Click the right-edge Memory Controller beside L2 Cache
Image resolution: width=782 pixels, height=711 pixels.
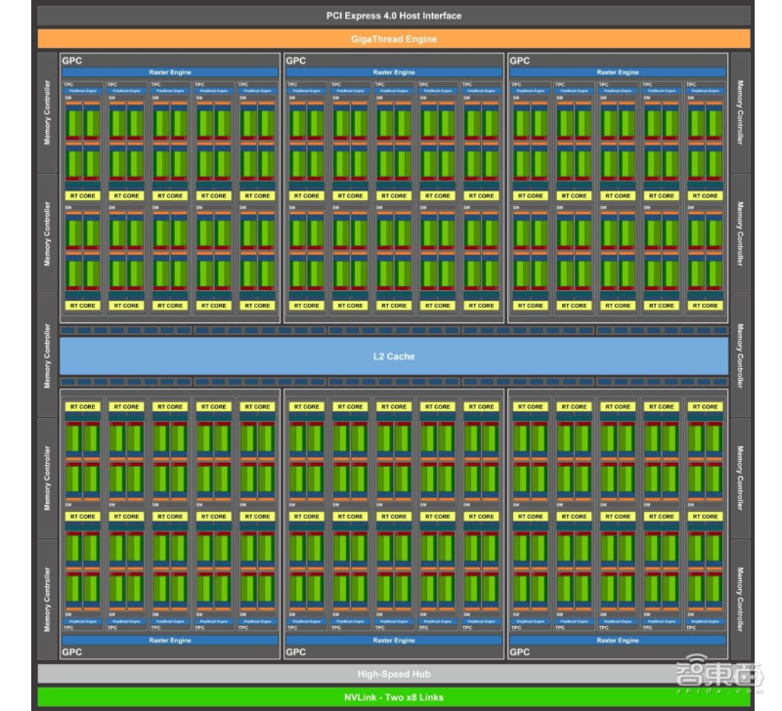click(741, 355)
